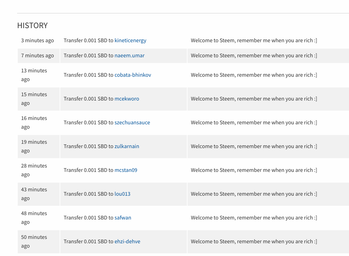This screenshot has height=256, width=349.
Task: Visit the safwan user profile
Action: click(x=123, y=218)
